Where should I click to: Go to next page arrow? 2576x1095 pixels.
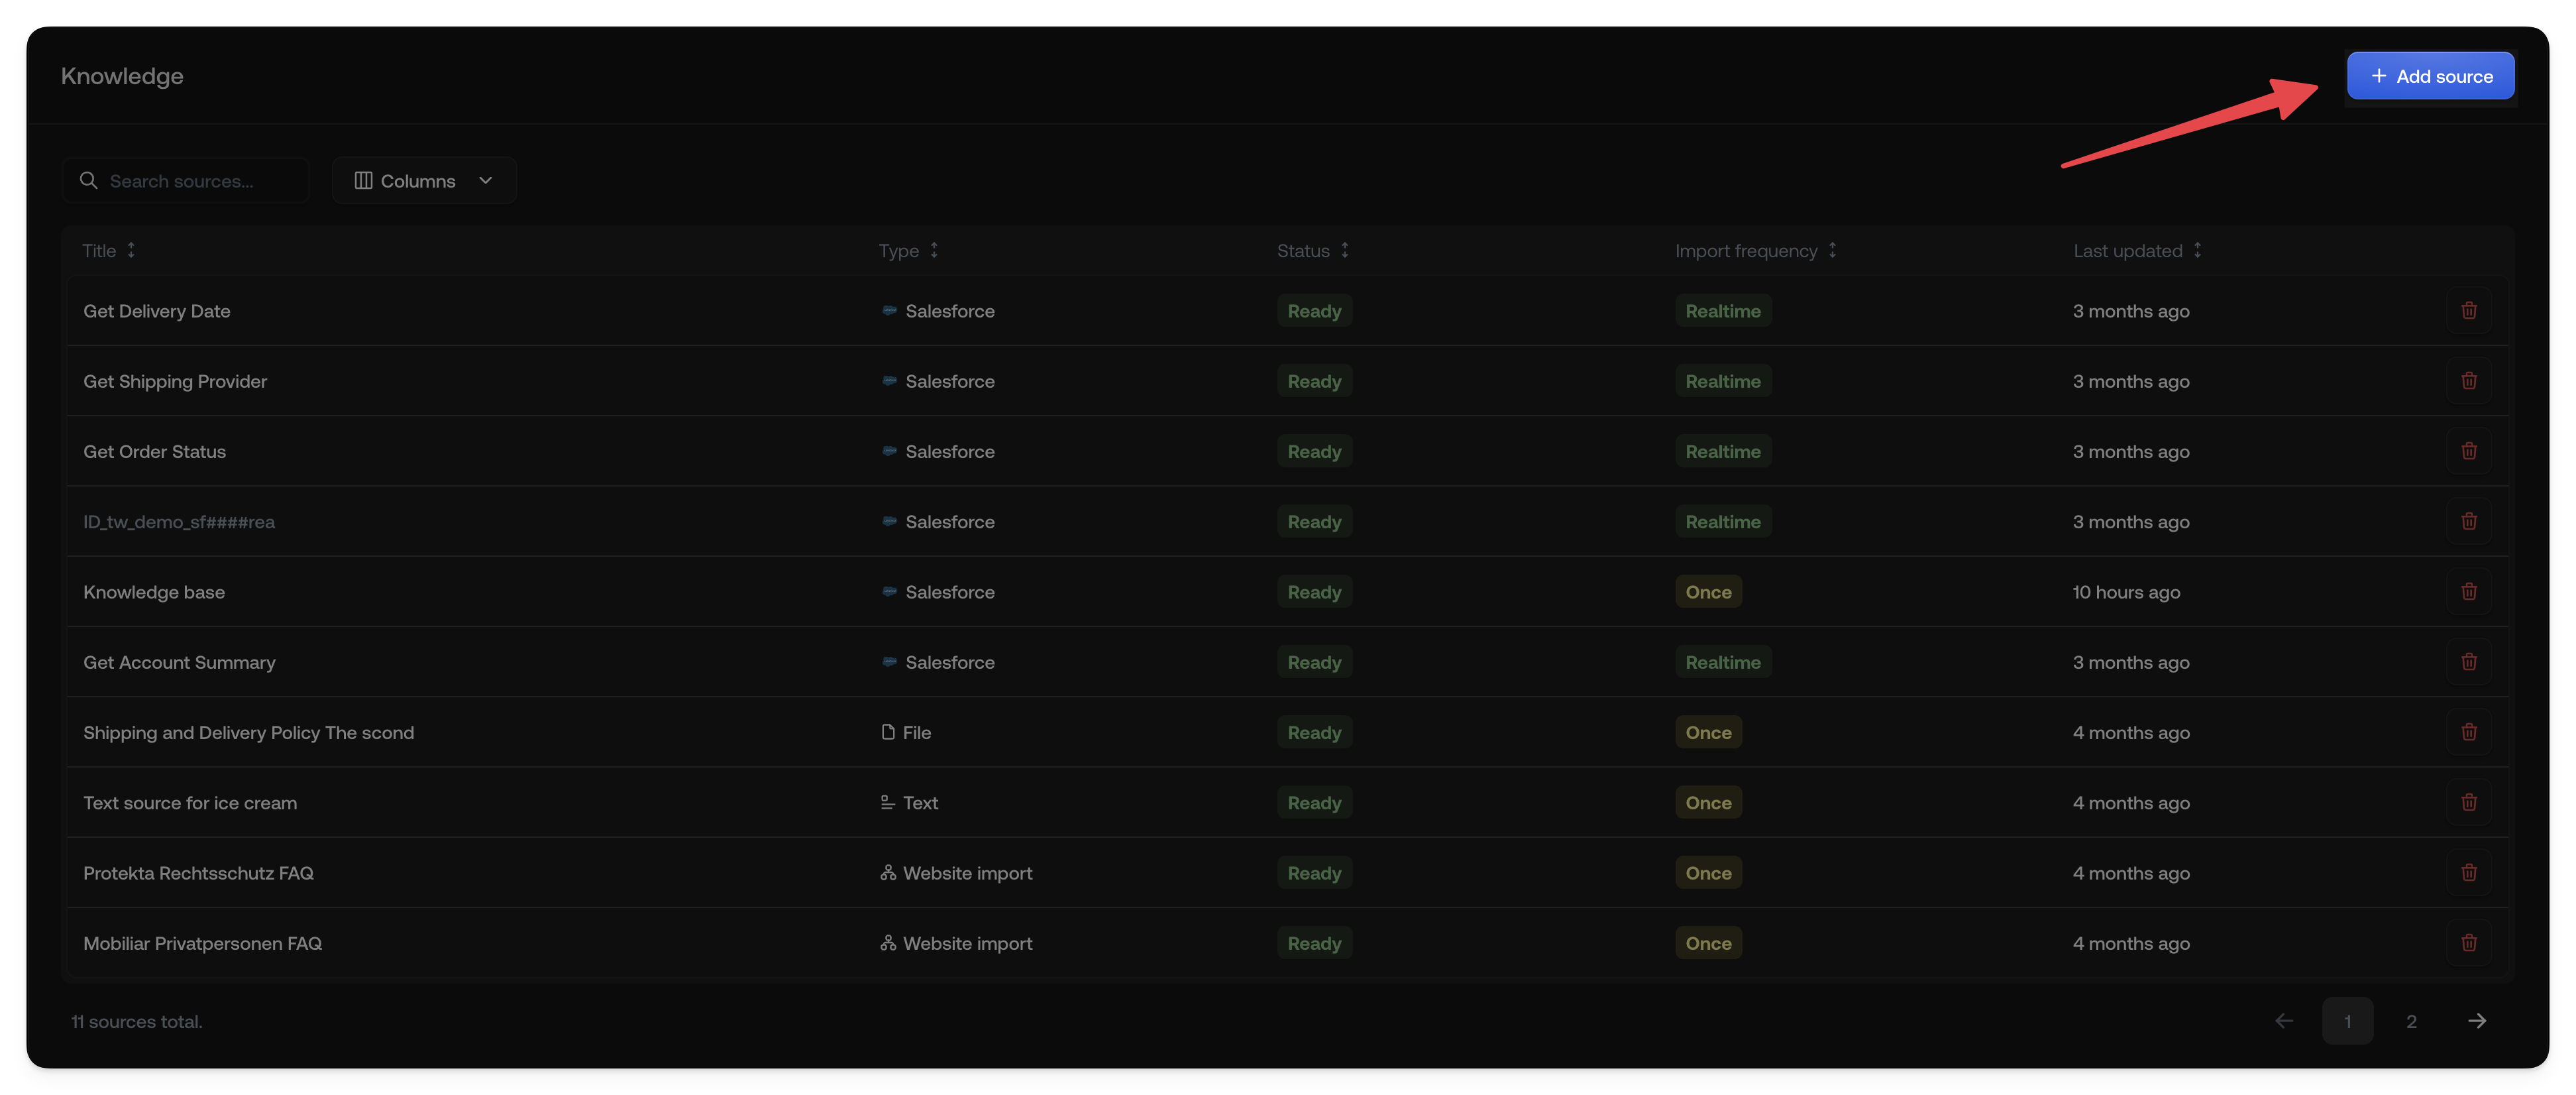point(2476,1021)
